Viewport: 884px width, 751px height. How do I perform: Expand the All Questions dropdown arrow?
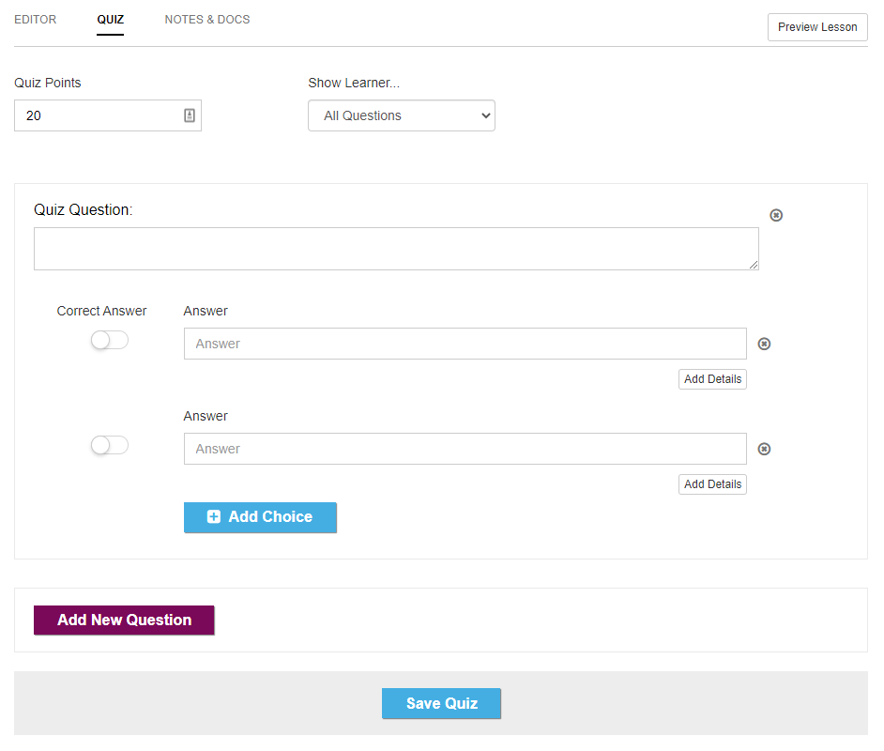coord(485,115)
